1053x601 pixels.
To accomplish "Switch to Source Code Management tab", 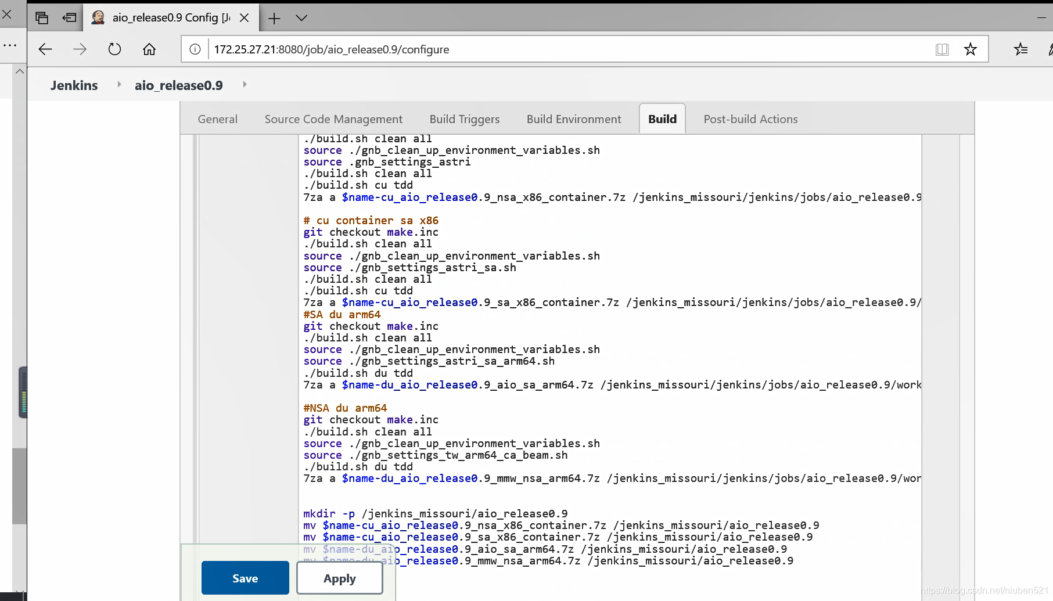I will (x=333, y=119).
